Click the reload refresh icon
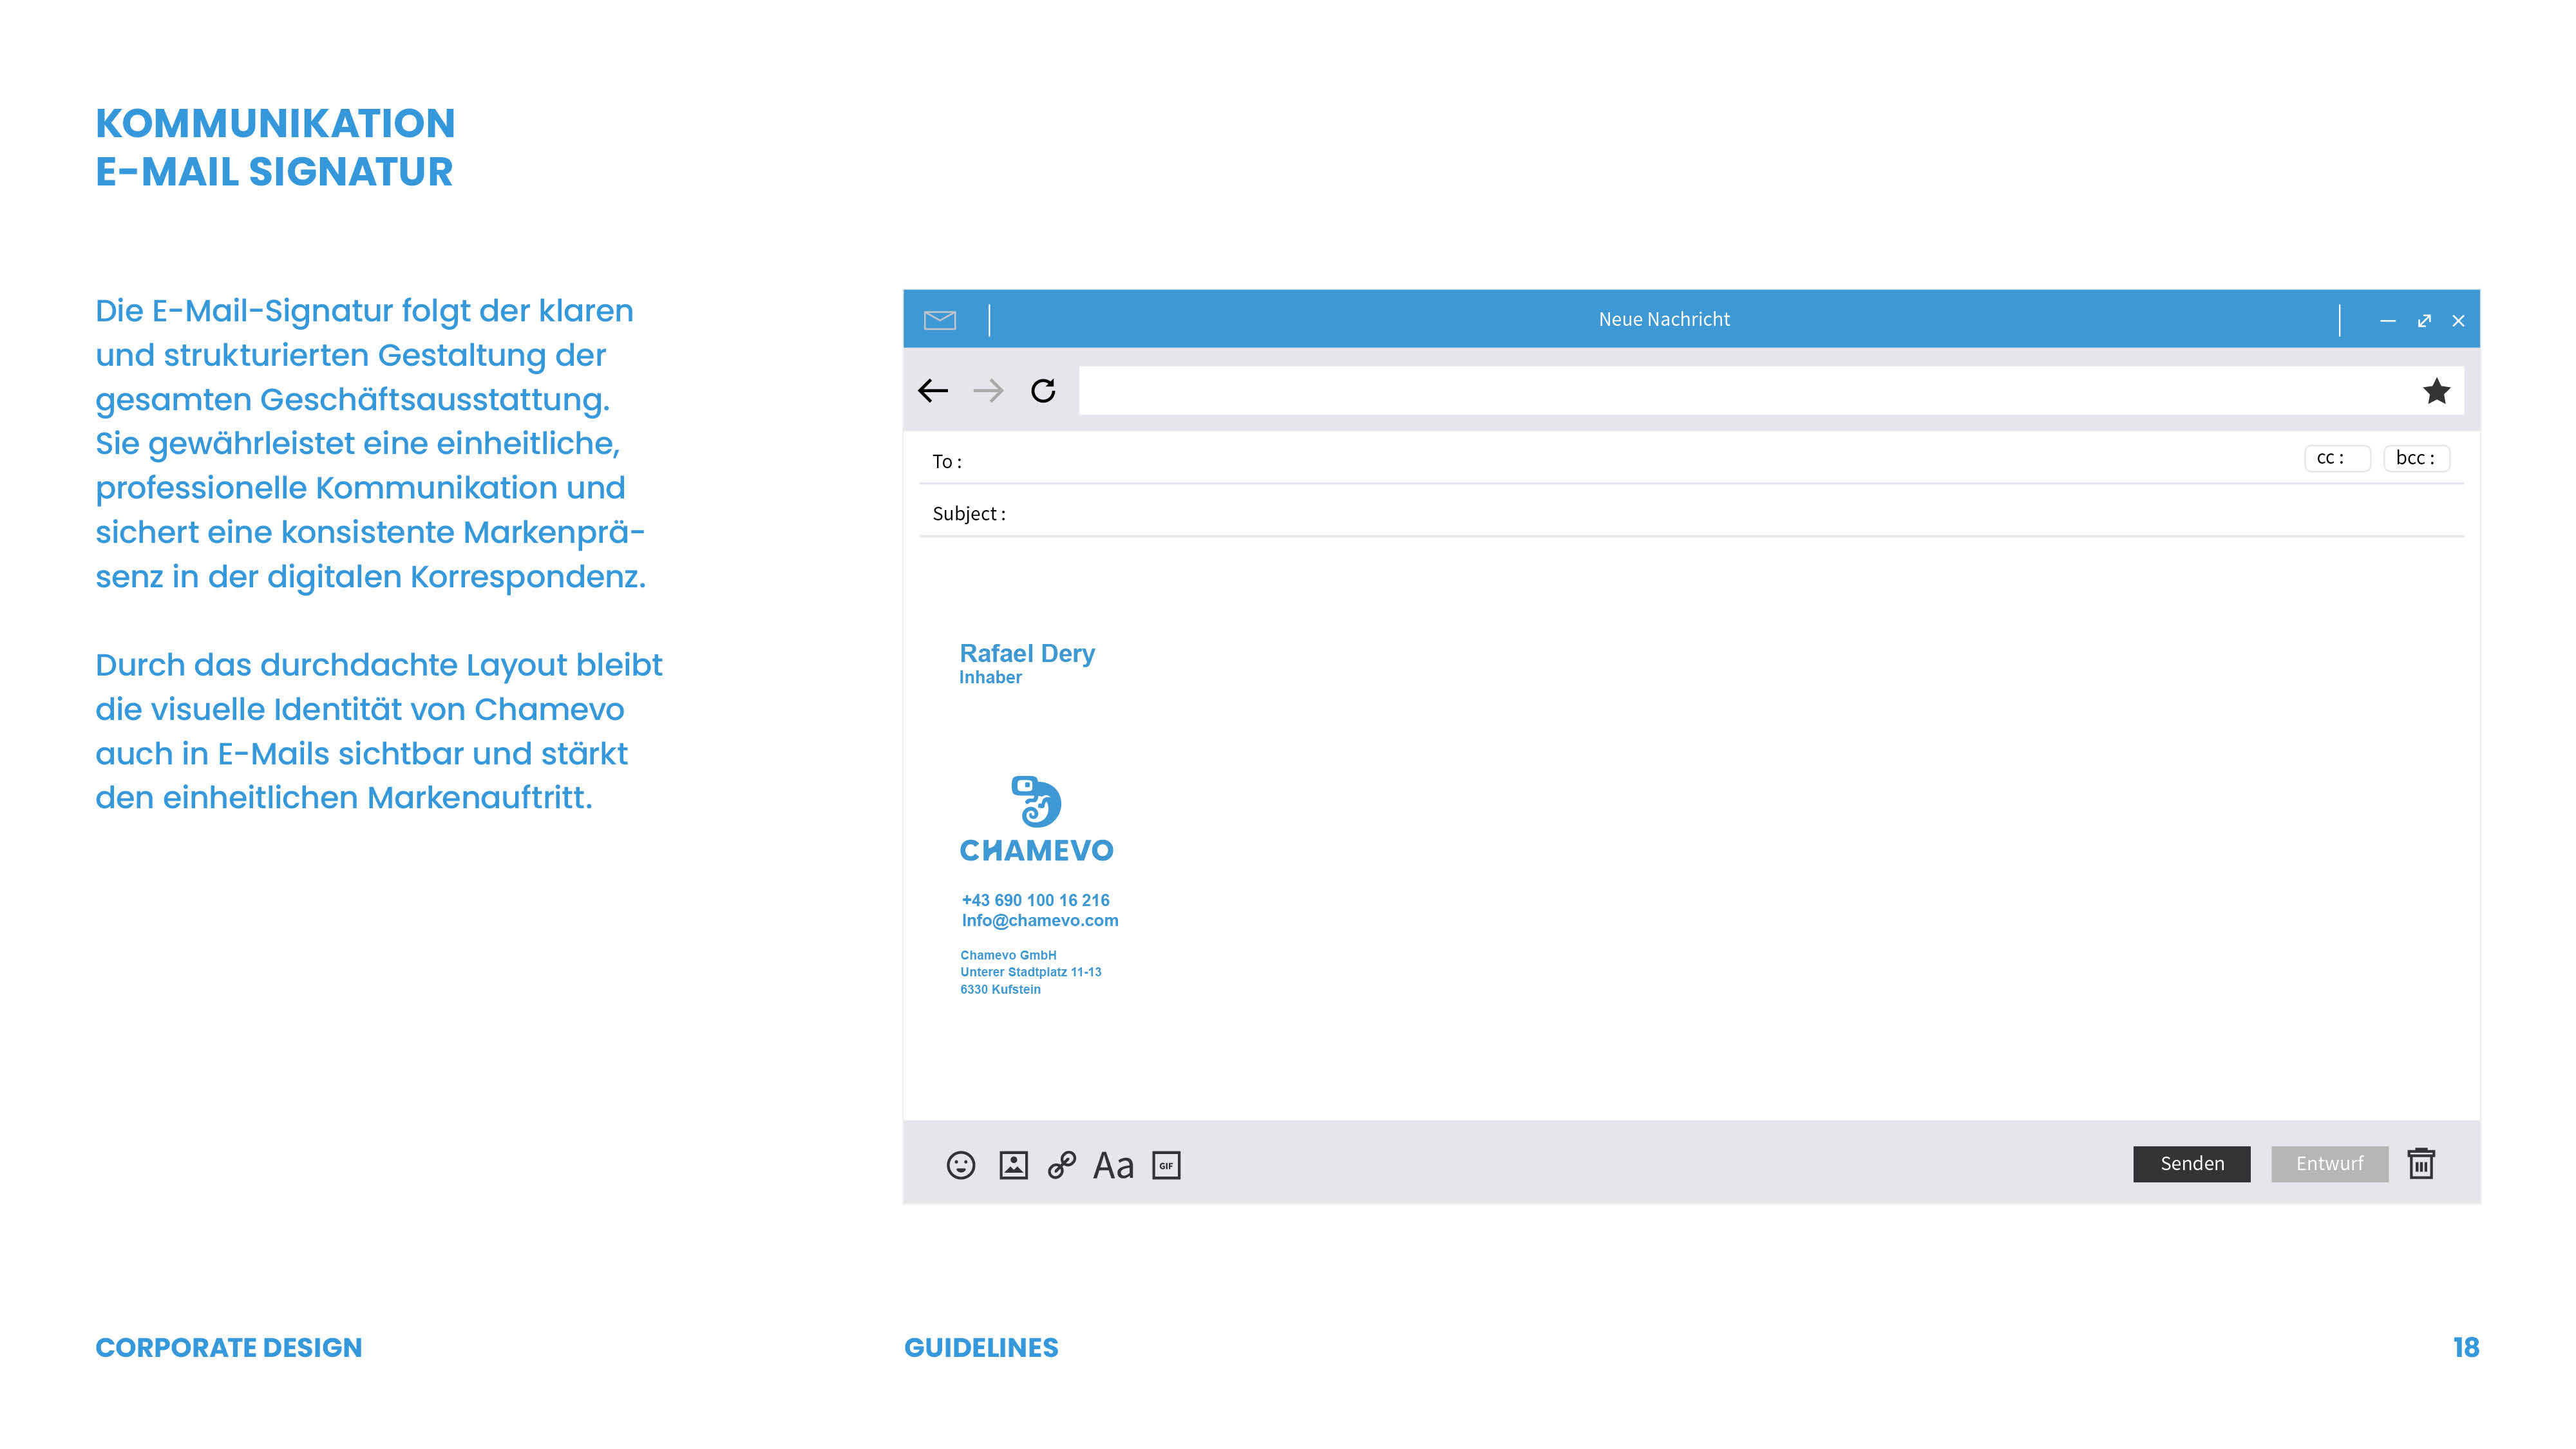Image resolution: width=2576 pixels, height=1449 pixels. [x=1043, y=391]
